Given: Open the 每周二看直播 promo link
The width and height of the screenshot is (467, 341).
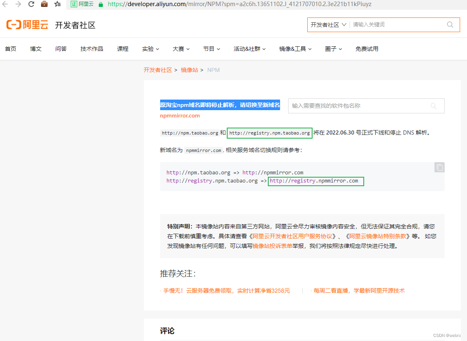Looking at the screenshot, I should (359, 291).
